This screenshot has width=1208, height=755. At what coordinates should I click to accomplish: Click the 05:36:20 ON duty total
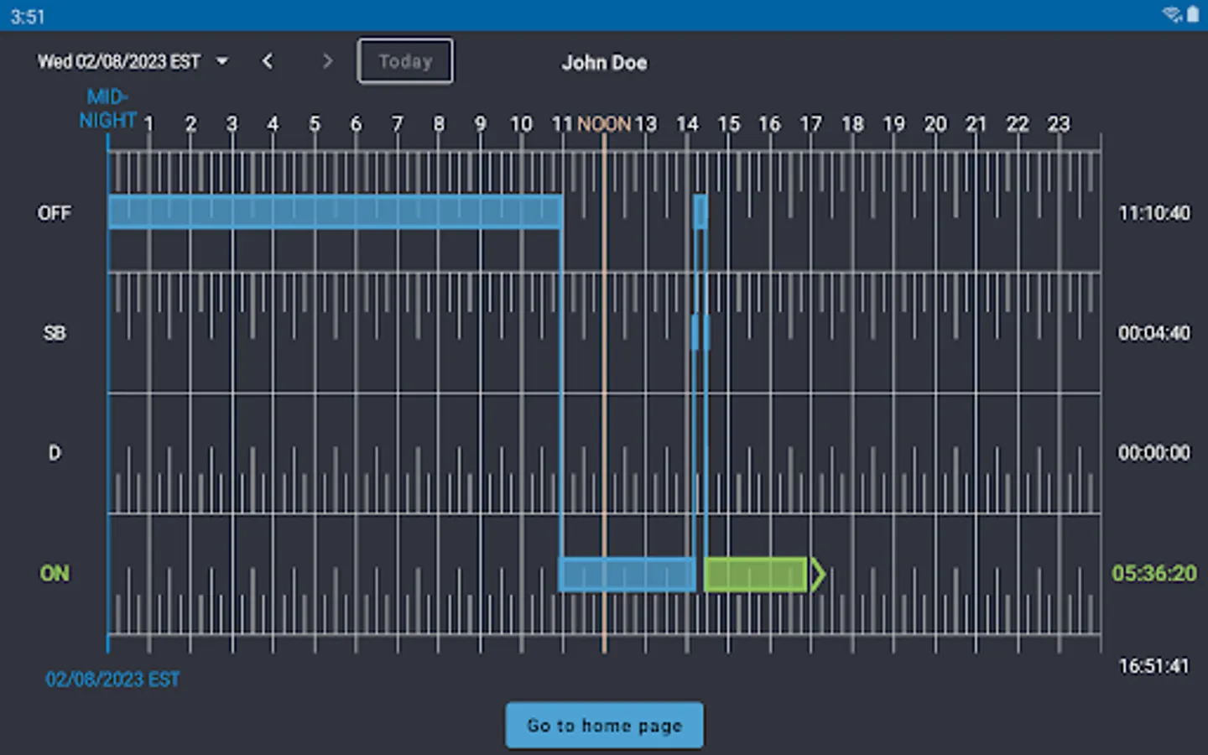1154,574
